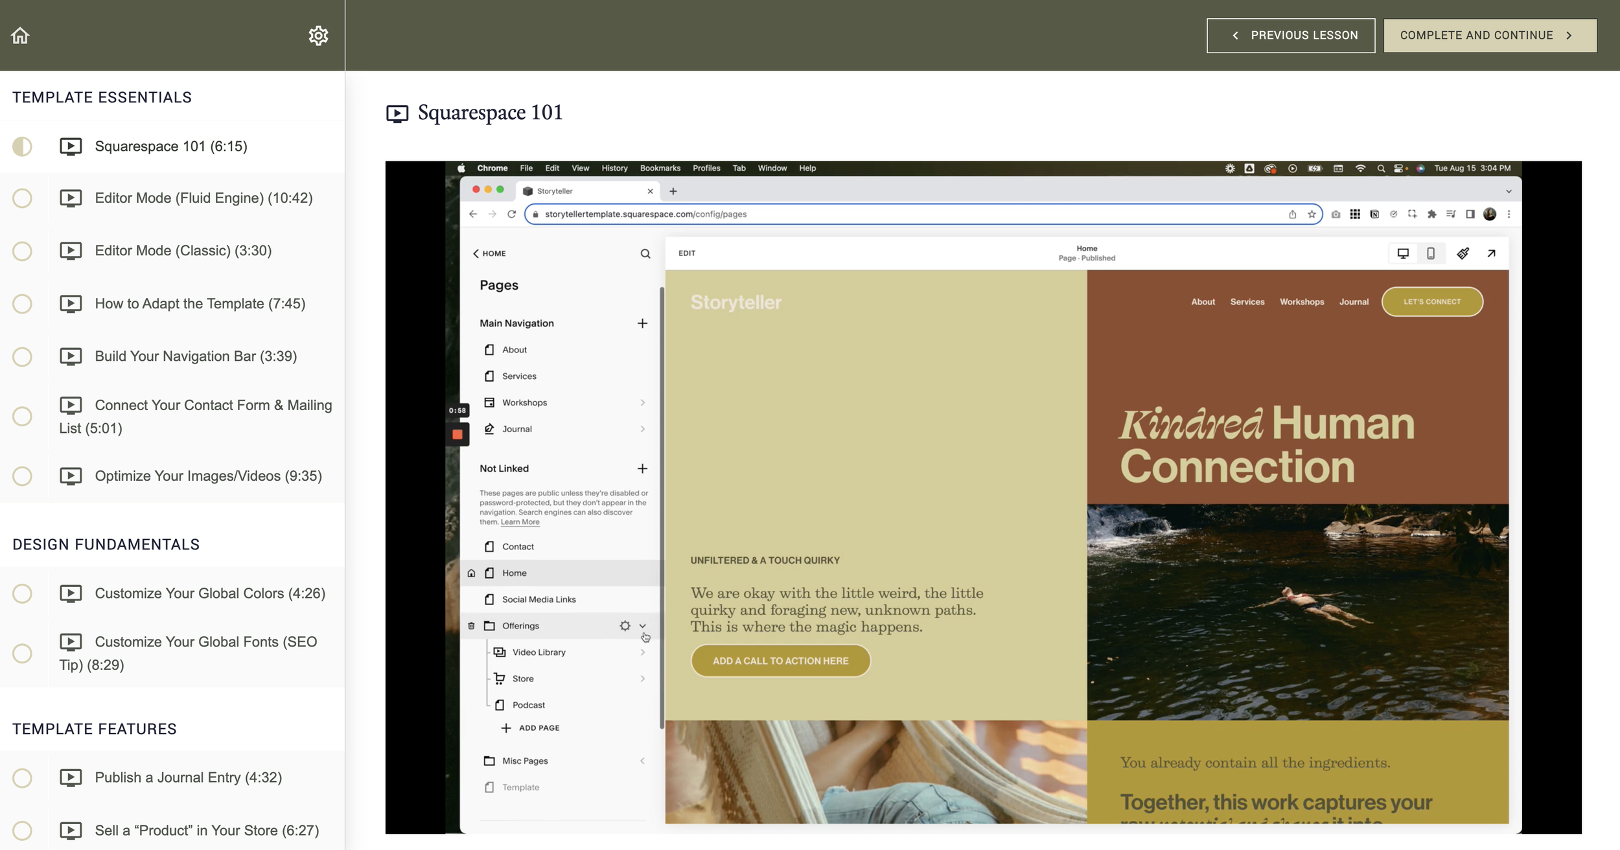Open the Apple menu
1620x850 pixels.
point(461,168)
